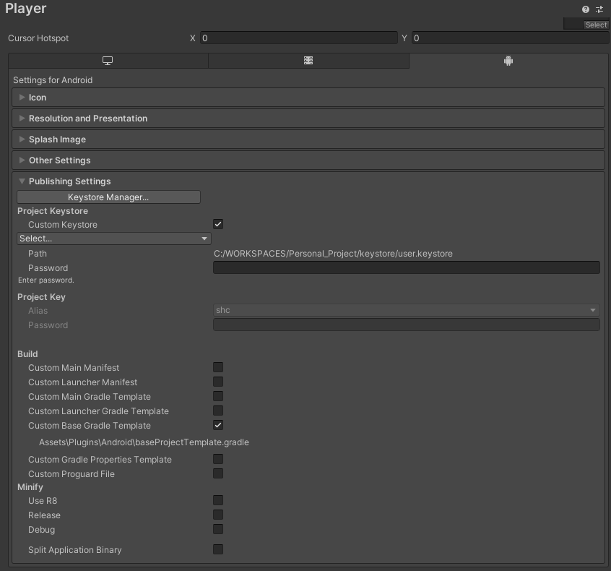This screenshot has width=611, height=571.
Task: Click the 'Project Key' heading
Action: click(41, 297)
